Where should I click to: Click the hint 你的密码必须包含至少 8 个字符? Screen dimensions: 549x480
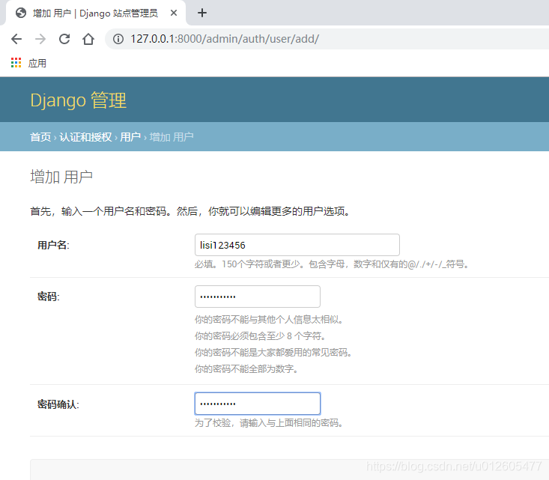point(260,335)
